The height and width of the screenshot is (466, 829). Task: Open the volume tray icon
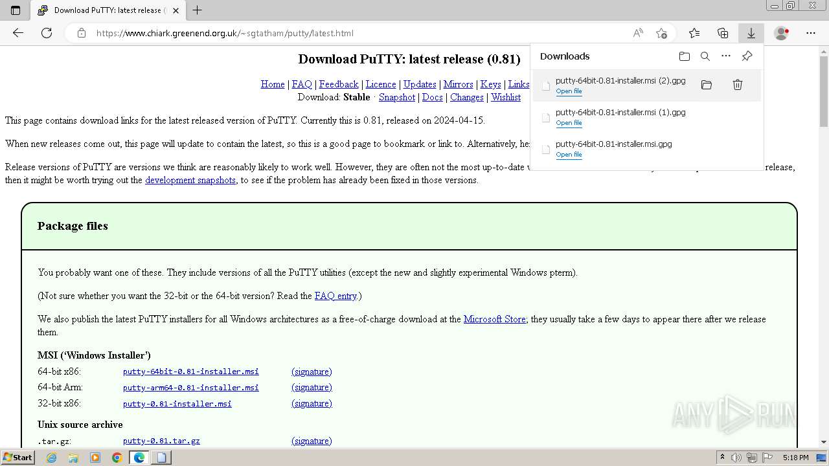pyautogui.click(x=736, y=458)
